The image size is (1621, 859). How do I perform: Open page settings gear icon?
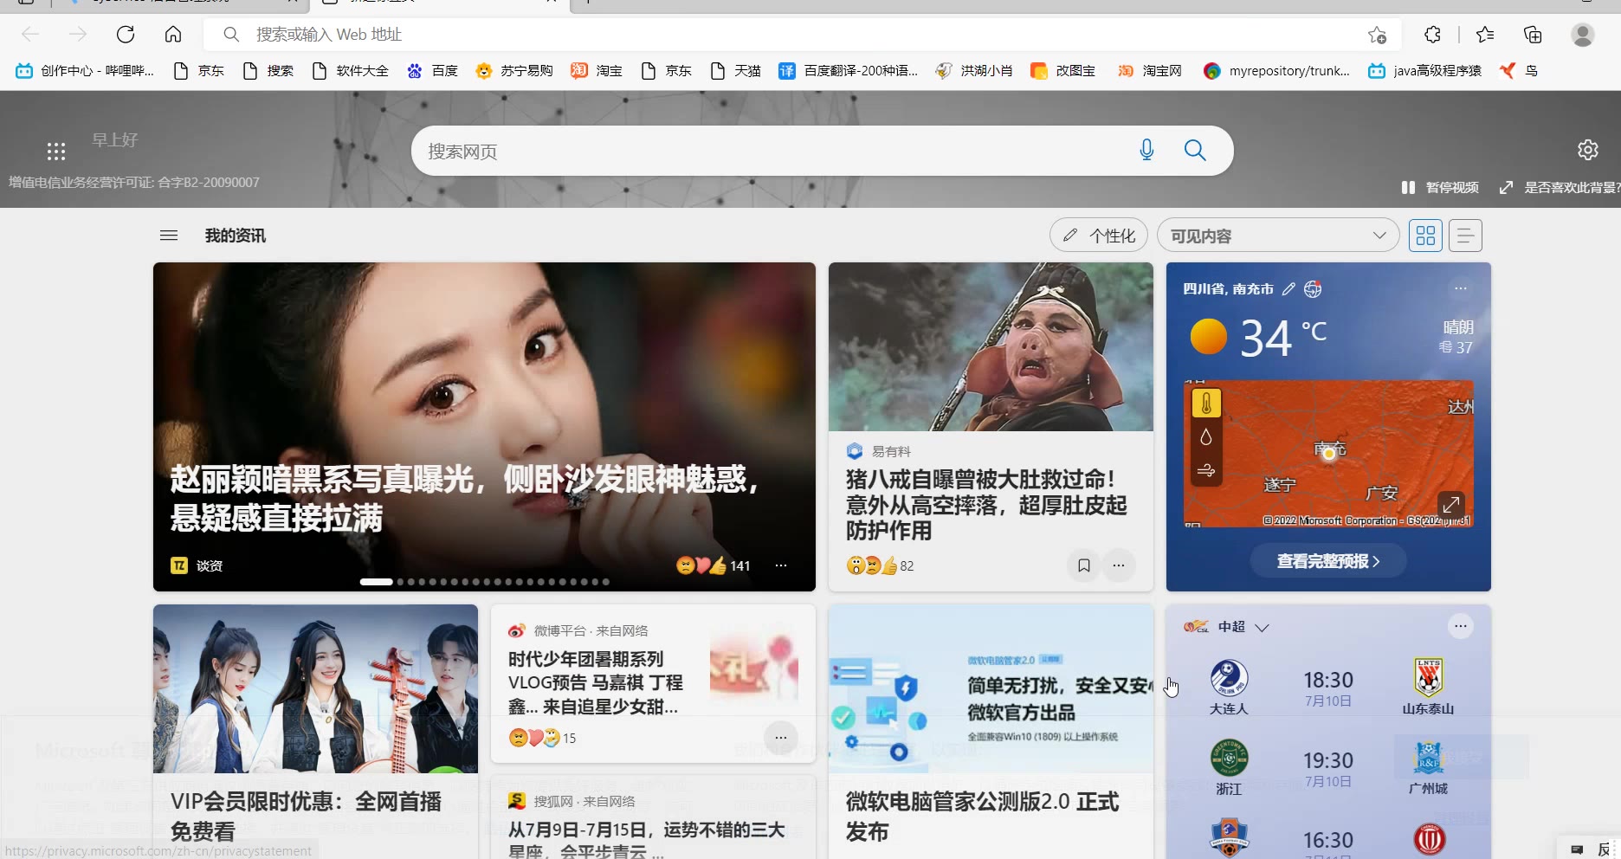[x=1587, y=150]
